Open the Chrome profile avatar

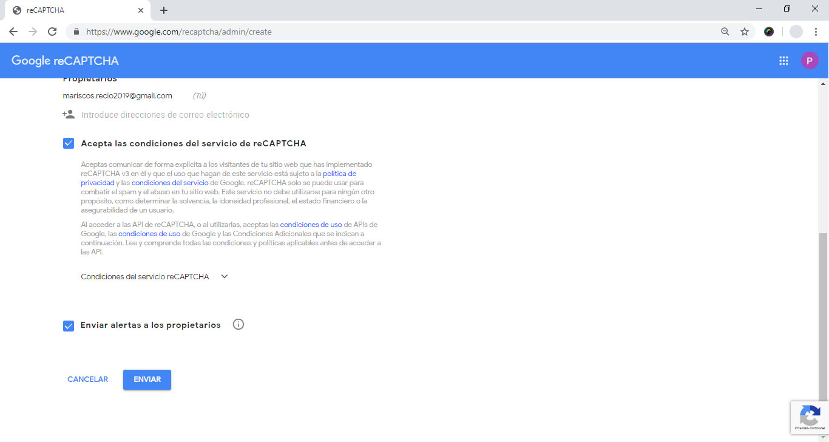[x=796, y=32]
